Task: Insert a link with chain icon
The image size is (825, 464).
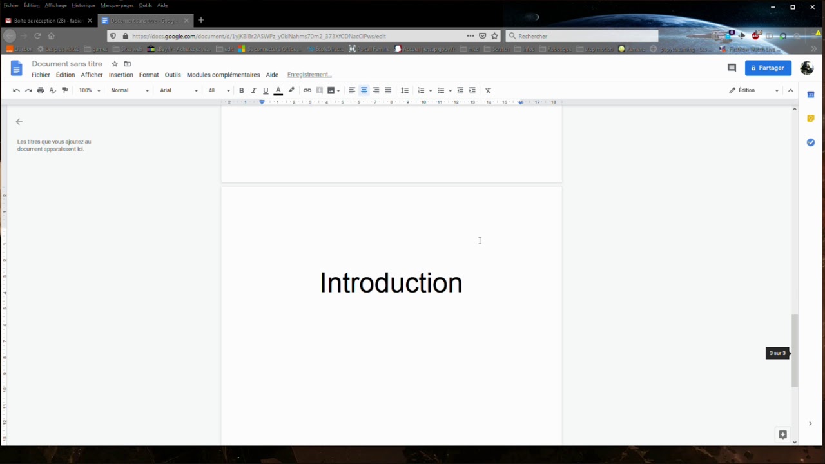Action: pos(307,90)
